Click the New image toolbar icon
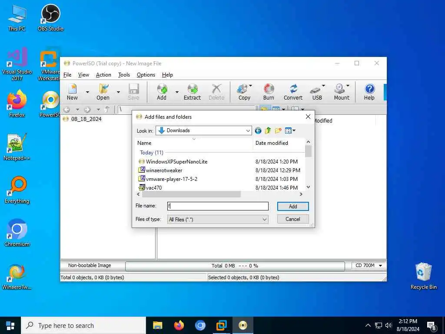 [x=72, y=92]
